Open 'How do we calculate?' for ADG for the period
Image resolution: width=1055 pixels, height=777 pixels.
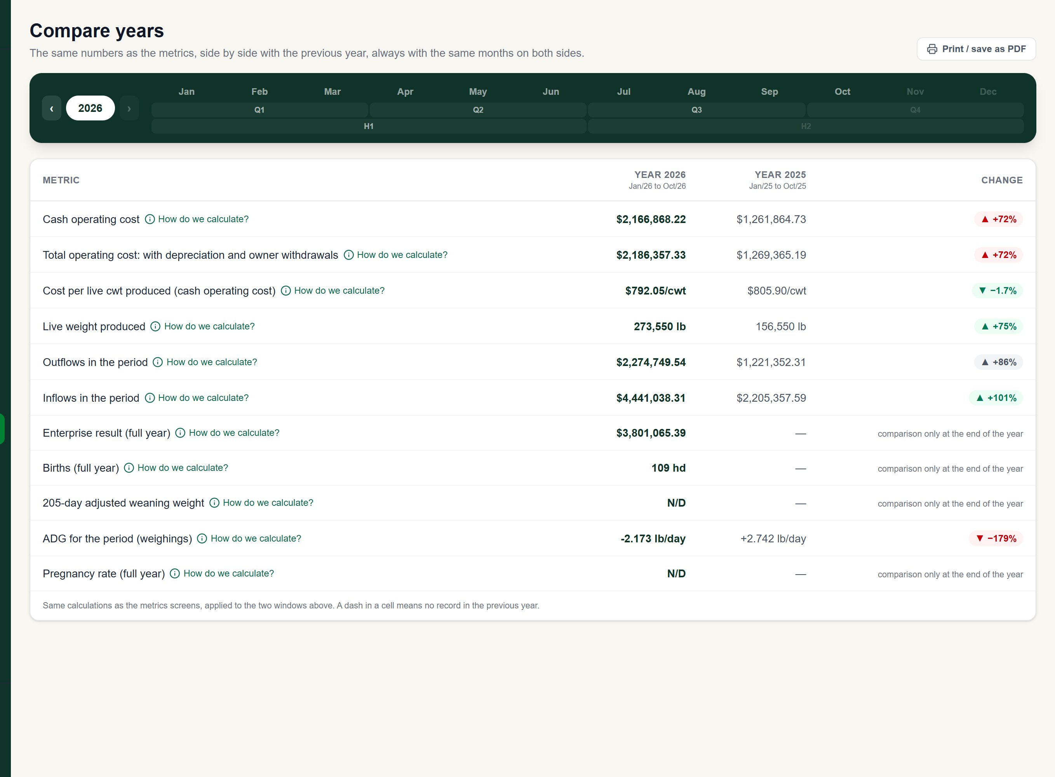point(256,538)
